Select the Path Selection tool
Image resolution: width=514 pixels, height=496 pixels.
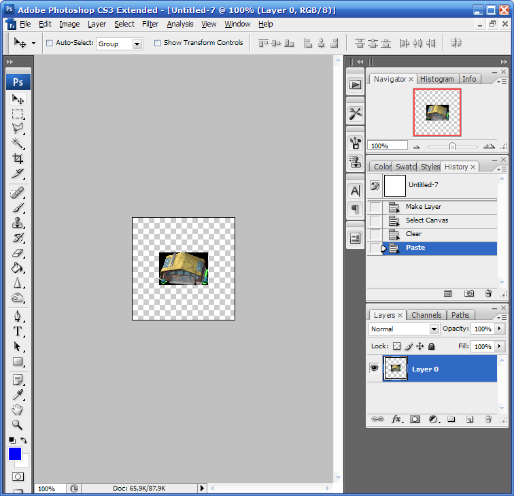pyautogui.click(x=18, y=346)
